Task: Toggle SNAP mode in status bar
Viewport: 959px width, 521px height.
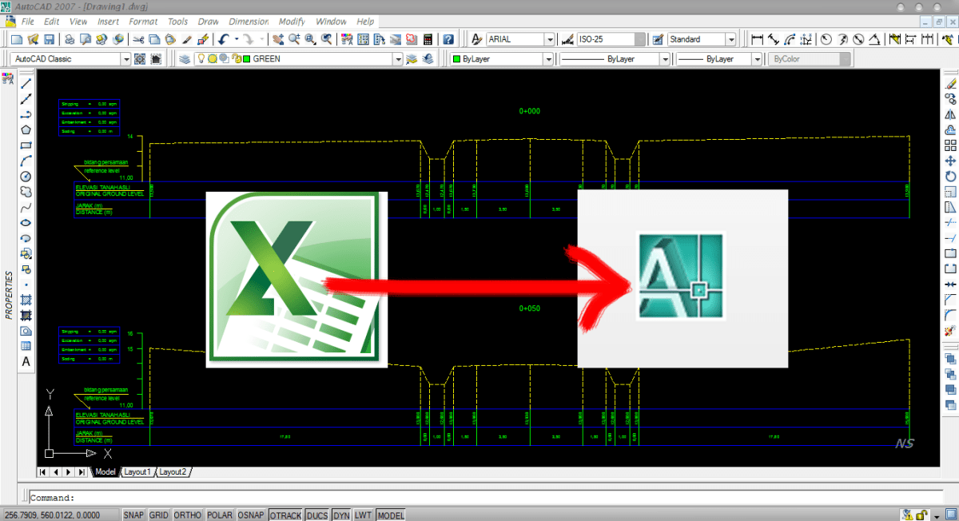Action: pos(133,515)
